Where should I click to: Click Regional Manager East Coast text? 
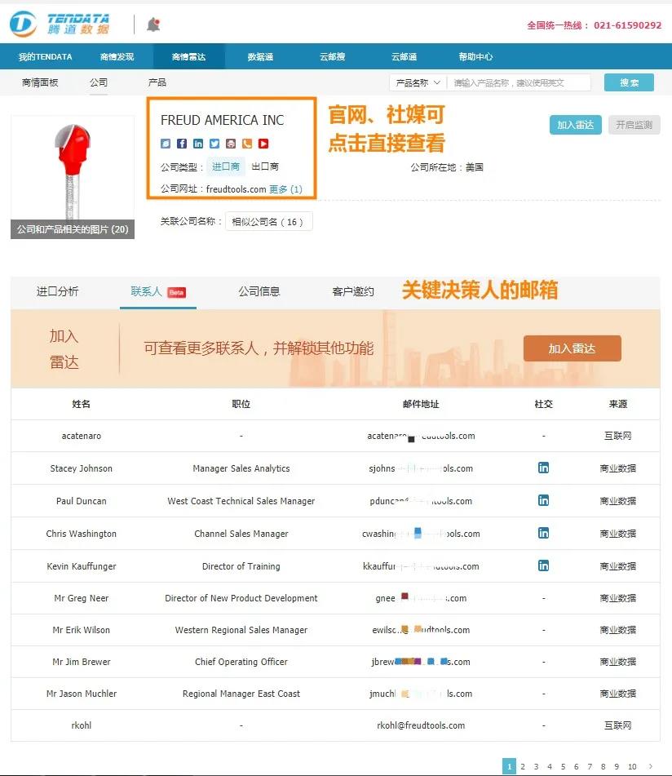241,694
